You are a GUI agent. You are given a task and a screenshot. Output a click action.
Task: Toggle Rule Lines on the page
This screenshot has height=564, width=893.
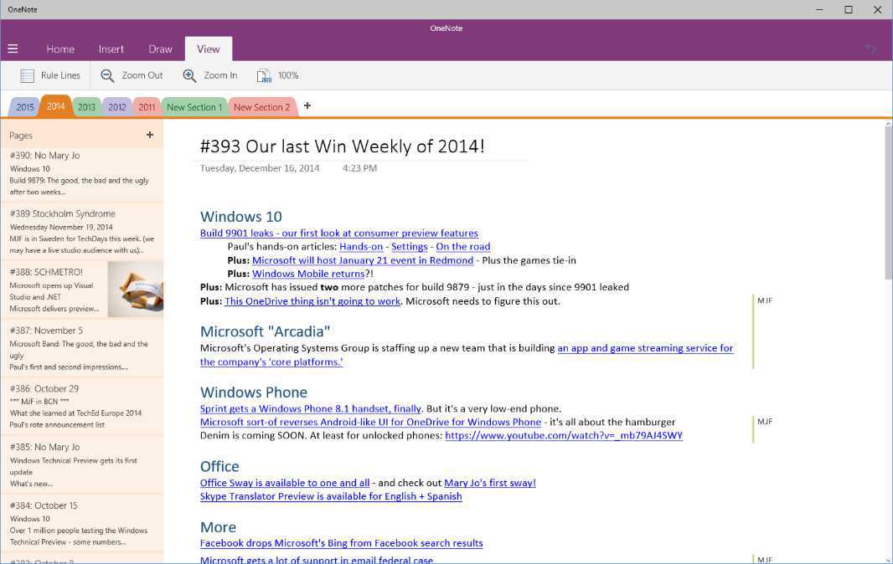[49, 75]
